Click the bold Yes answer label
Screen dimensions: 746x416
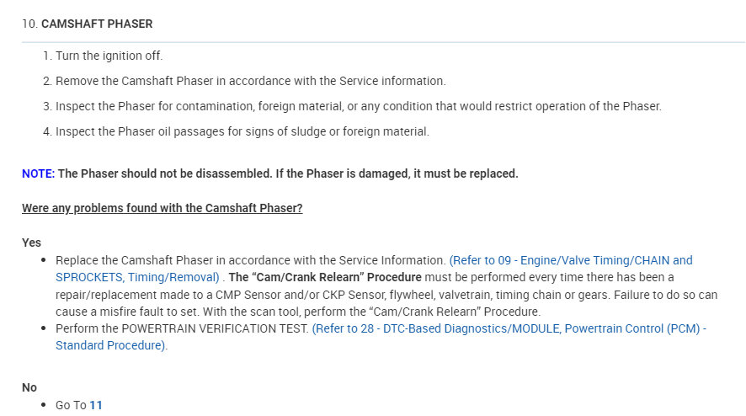pos(31,243)
